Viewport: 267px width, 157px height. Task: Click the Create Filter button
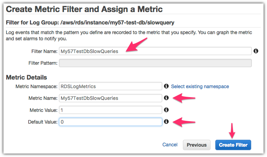[x=233, y=145]
